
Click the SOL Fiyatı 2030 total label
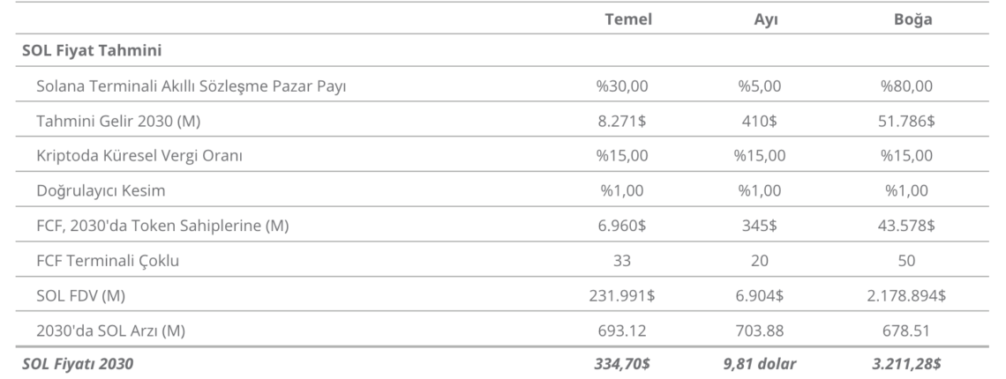click(78, 364)
